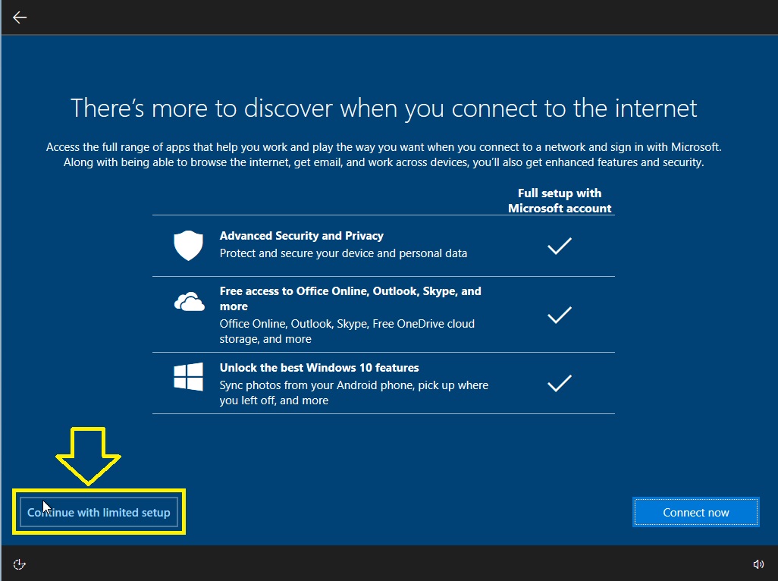Click checkmark for Unlock best Windows 10 features
Screen dimensions: 778x581
(x=559, y=383)
